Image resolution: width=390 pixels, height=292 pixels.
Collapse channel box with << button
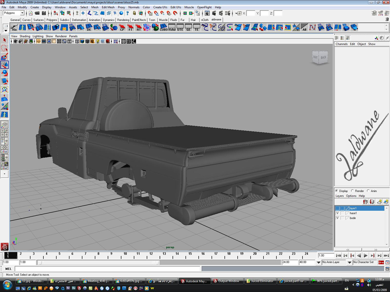tap(348, 250)
